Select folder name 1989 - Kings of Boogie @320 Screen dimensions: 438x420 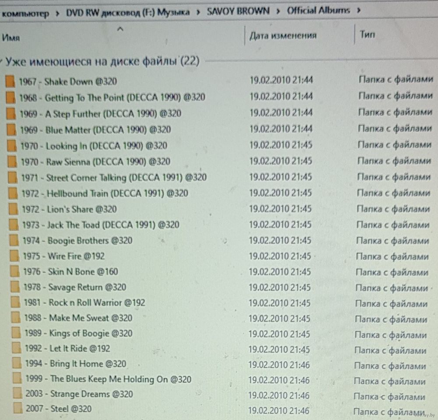coord(78,333)
